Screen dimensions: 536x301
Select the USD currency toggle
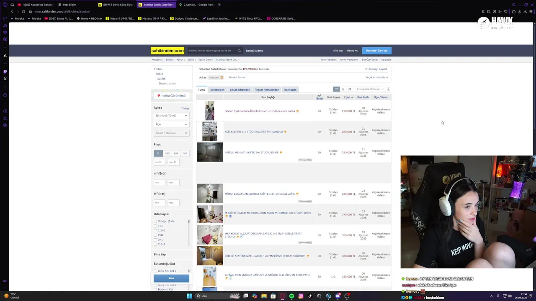(x=167, y=153)
